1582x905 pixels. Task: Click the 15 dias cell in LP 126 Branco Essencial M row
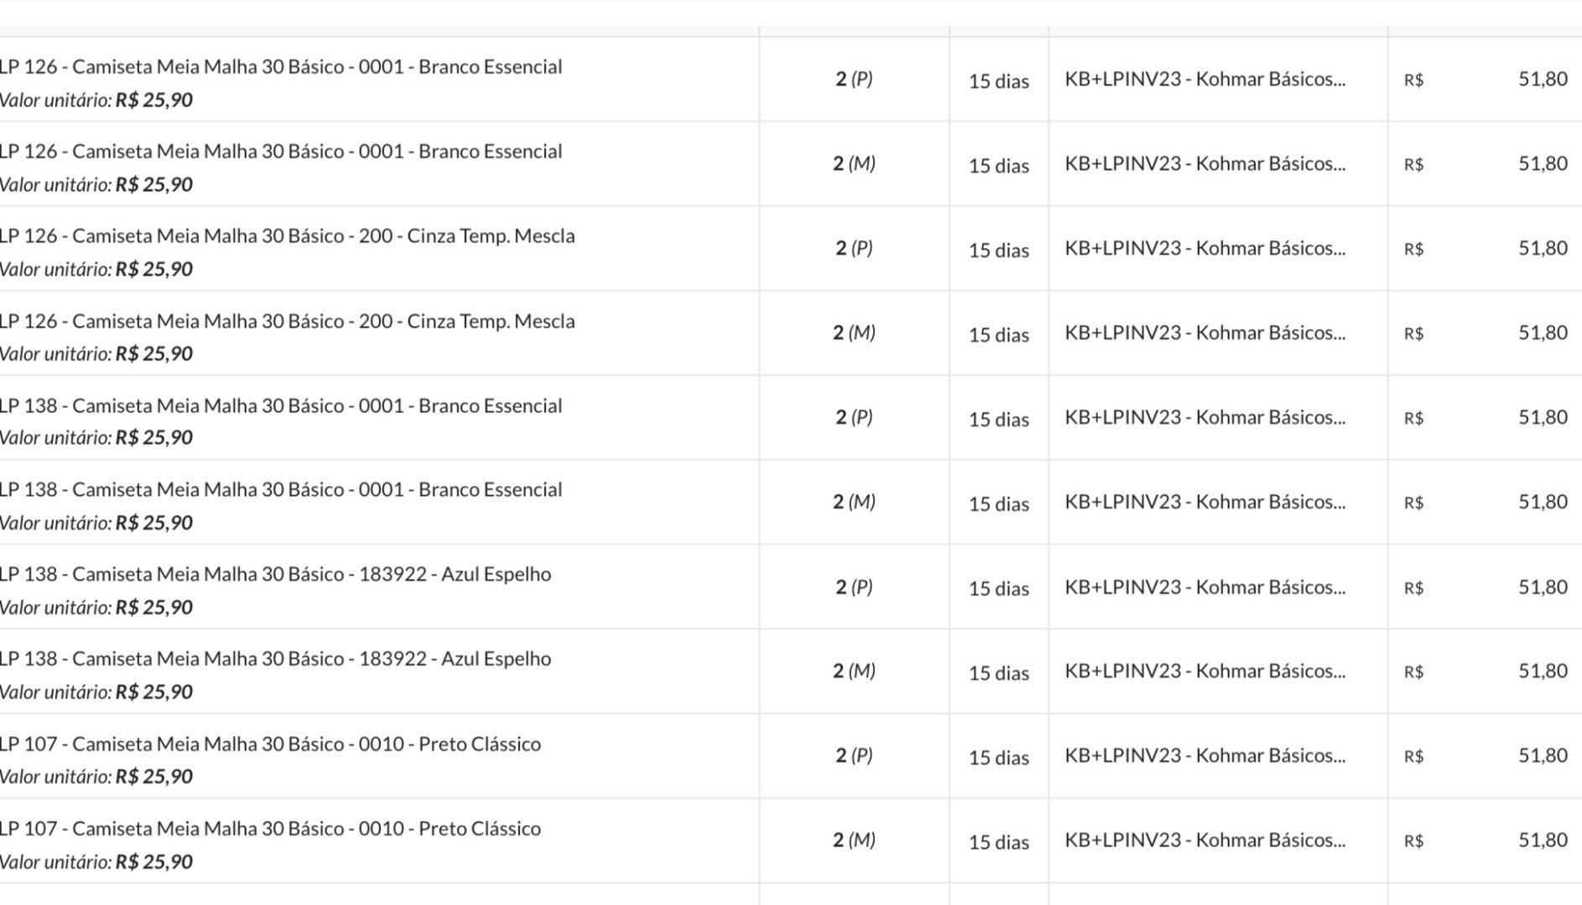coord(998,166)
